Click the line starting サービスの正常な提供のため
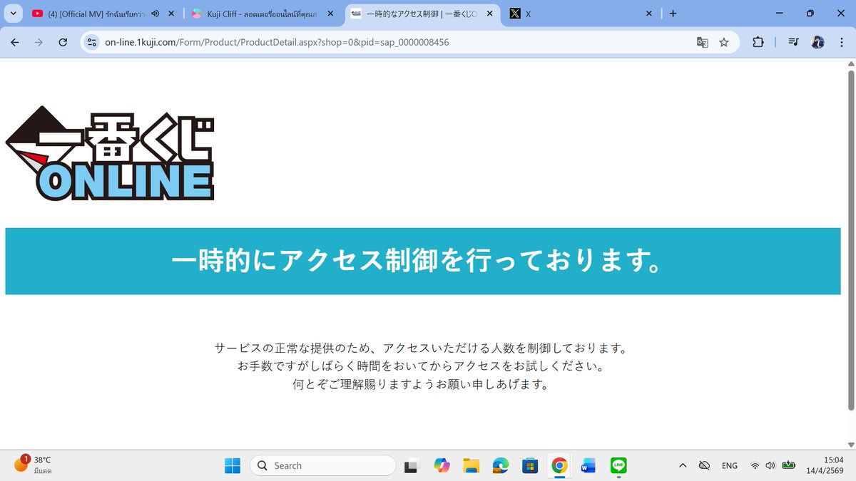 tap(422, 348)
